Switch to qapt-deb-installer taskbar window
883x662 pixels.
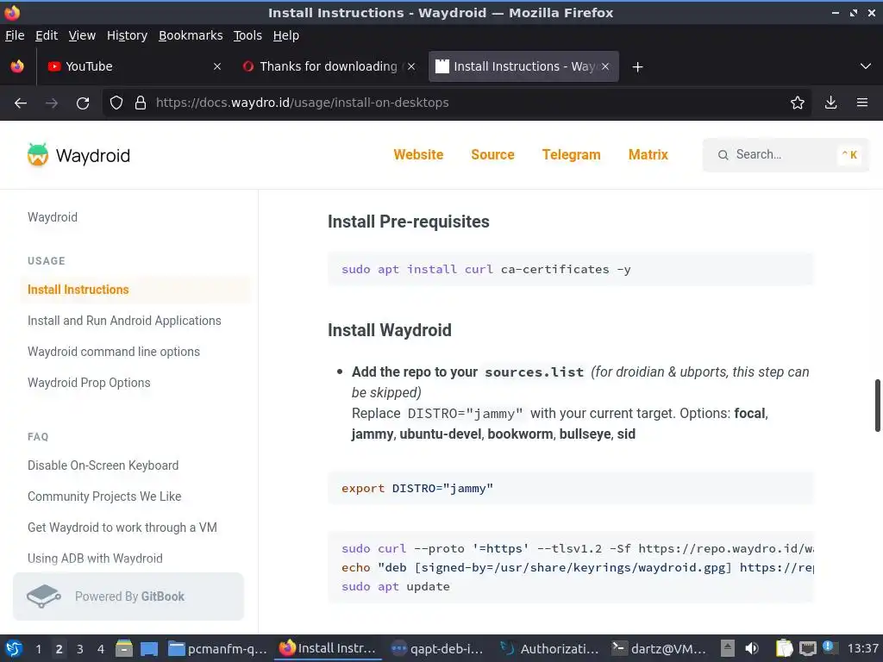pyautogui.click(x=437, y=649)
